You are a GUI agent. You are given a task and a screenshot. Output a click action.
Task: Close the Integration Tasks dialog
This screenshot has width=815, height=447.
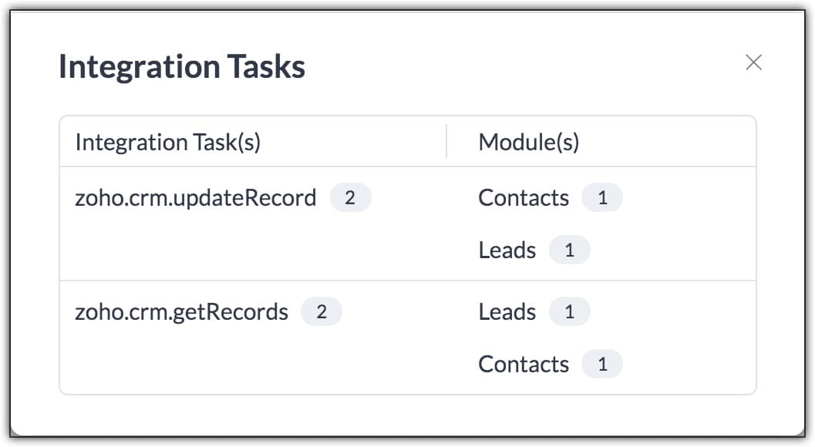click(x=753, y=63)
